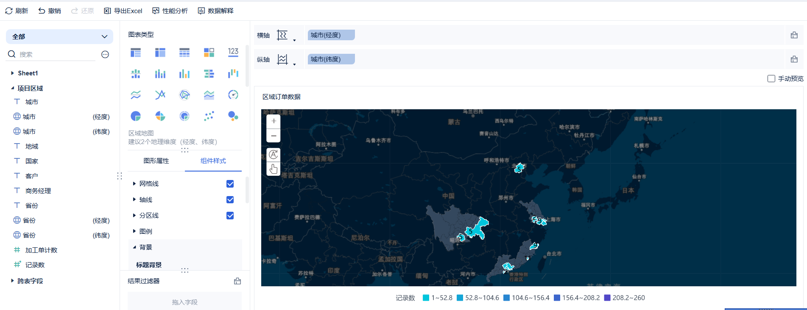Expand the 轴线 section
Viewport: 807px width, 310px height.
point(134,199)
